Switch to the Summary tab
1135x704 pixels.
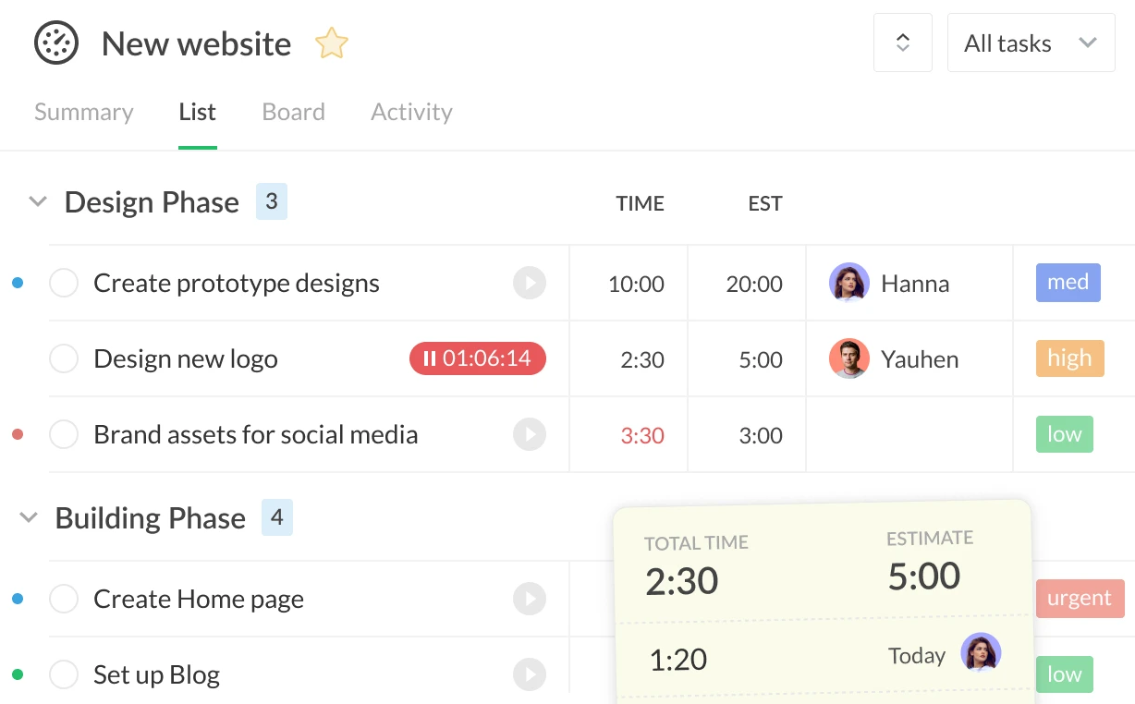coord(84,112)
